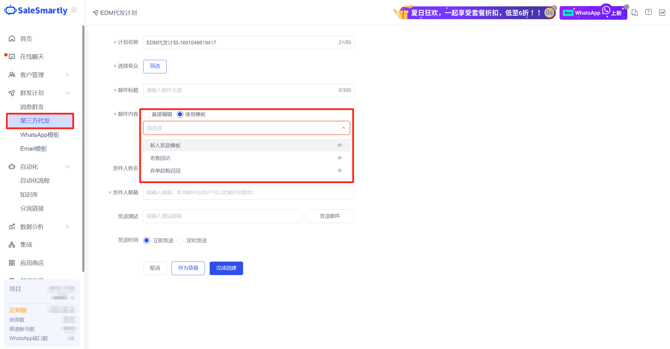This screenshot has width=670, height=349.
Task: Choose the 定时发送 radio option
Action: tap(180, 241)
